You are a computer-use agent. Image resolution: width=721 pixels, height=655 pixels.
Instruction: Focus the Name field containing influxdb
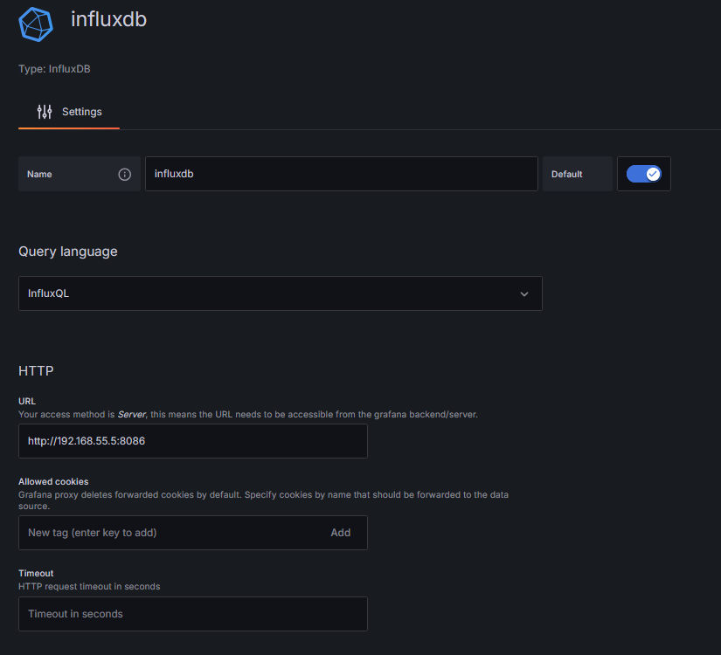pos(341,174)
